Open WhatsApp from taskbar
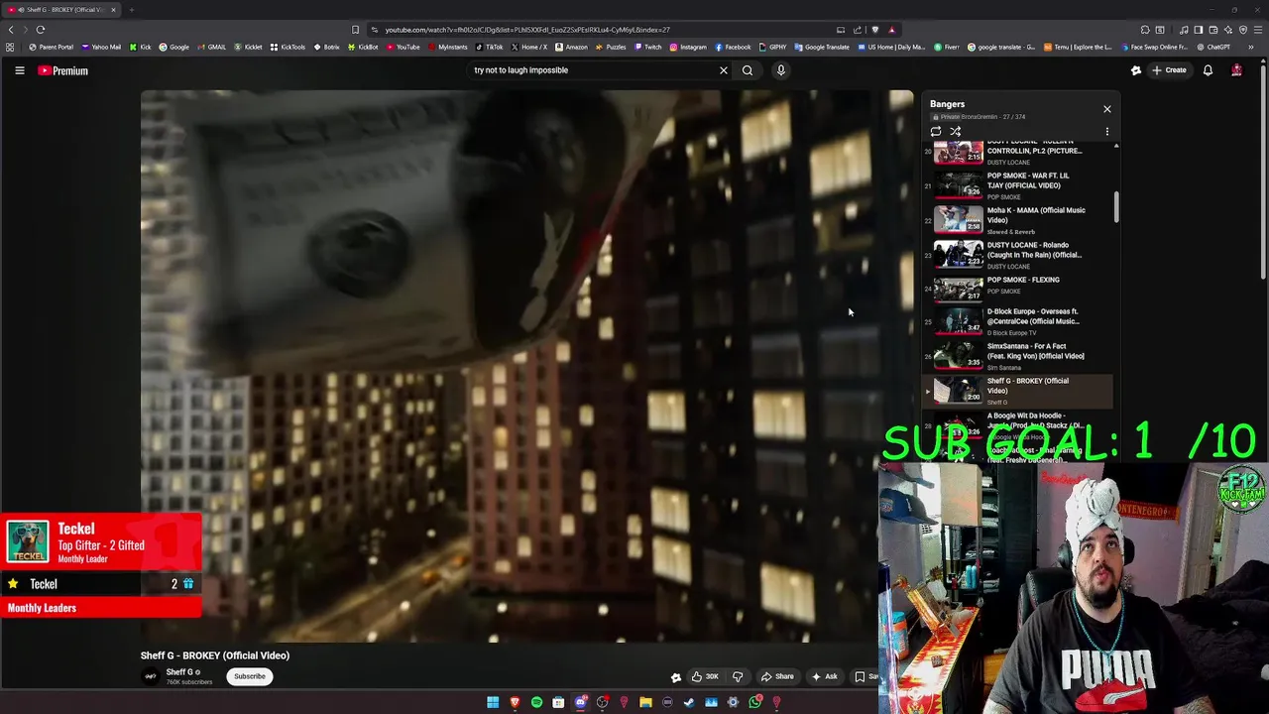This screenshot has height=714, width=1269. pos(755,702)
